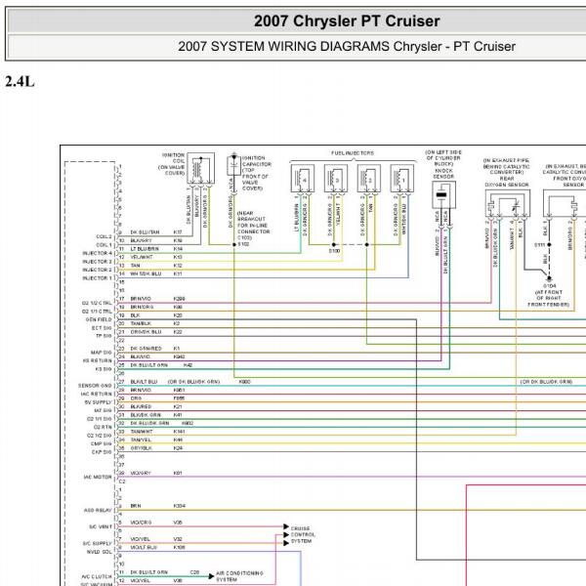Click the 'SENSOR GND' pin label
Viewport: 586px width, 586px height.
tap(95, 386)
